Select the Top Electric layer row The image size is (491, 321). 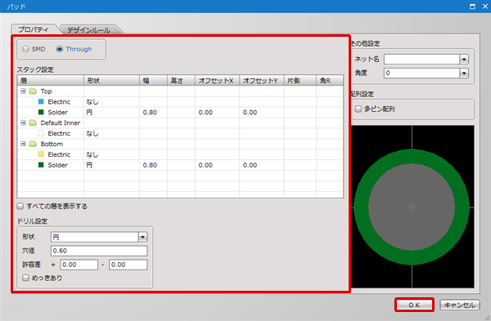[x=180, y=101]
